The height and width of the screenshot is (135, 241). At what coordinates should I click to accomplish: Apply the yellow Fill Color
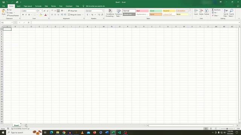(41, 15)
